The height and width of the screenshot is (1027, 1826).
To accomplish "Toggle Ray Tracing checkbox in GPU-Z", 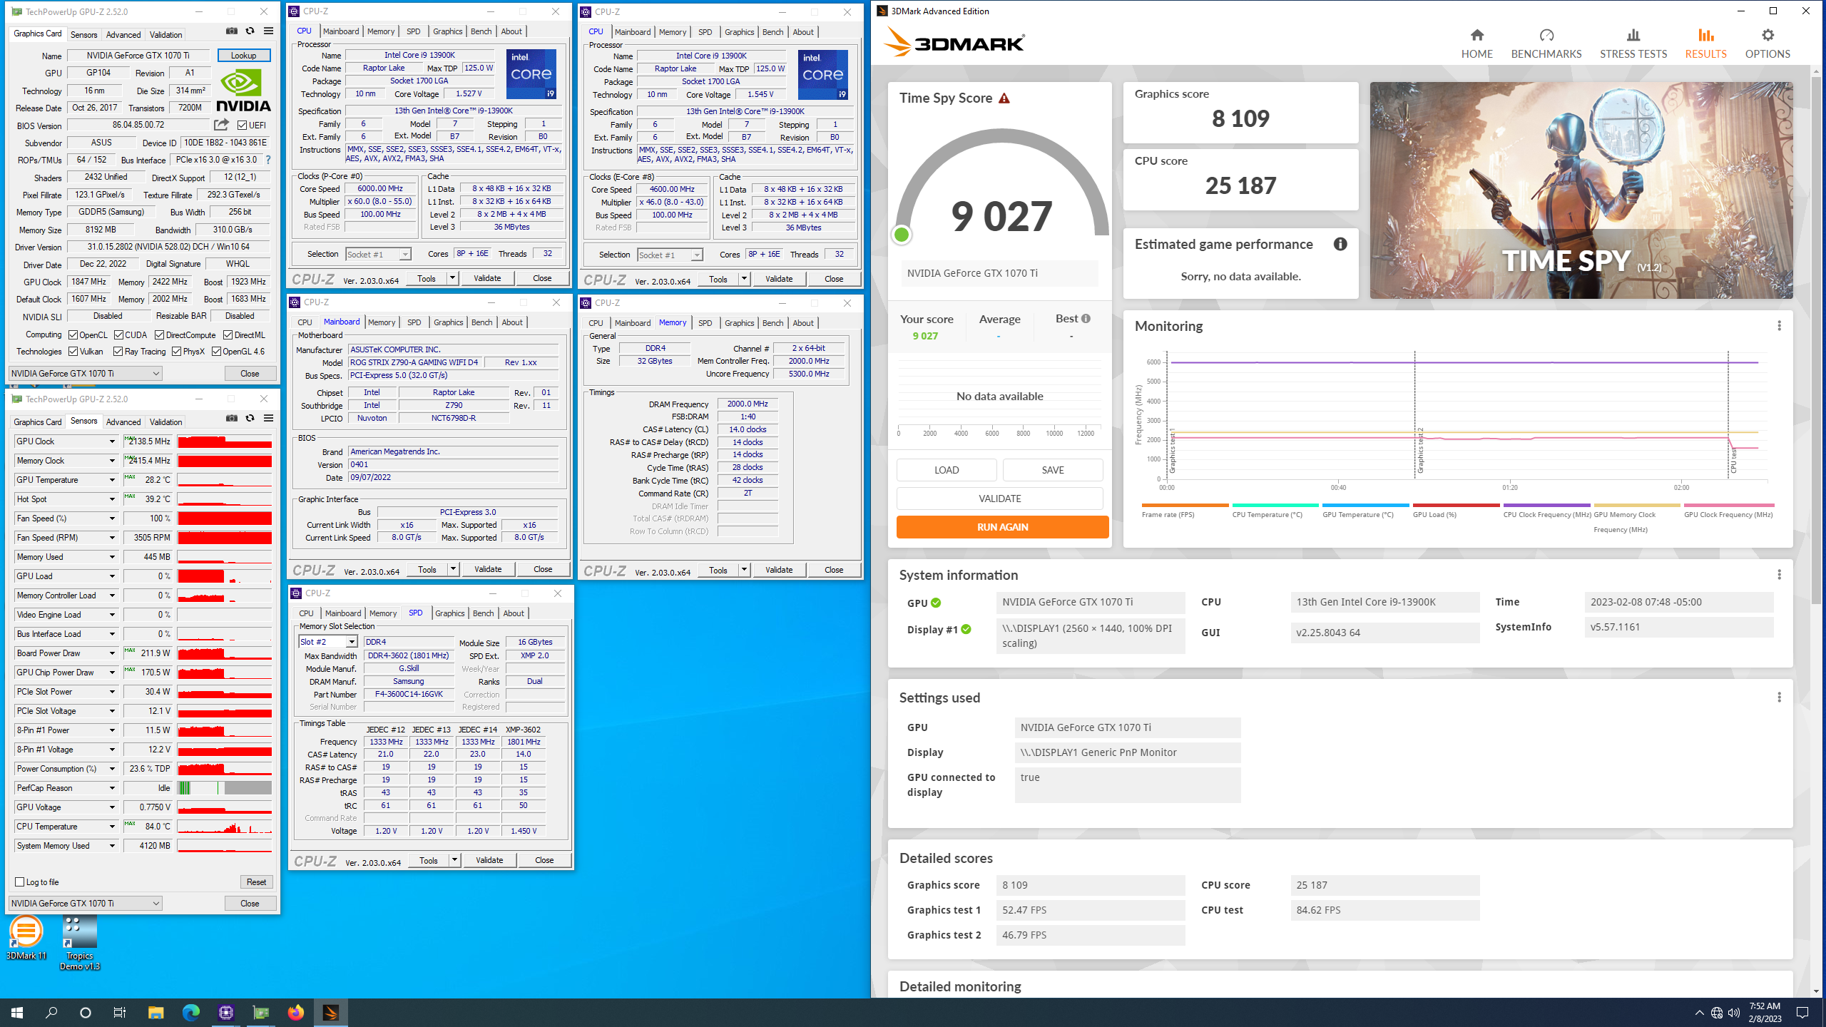I will [x=118, y=352].
